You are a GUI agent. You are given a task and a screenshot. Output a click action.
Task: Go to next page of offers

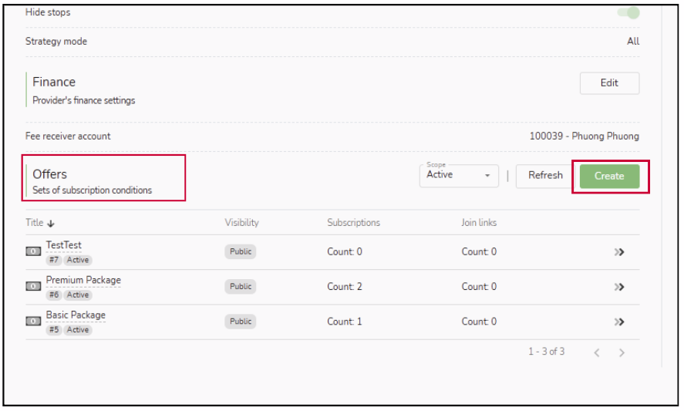tap(622, 352)
